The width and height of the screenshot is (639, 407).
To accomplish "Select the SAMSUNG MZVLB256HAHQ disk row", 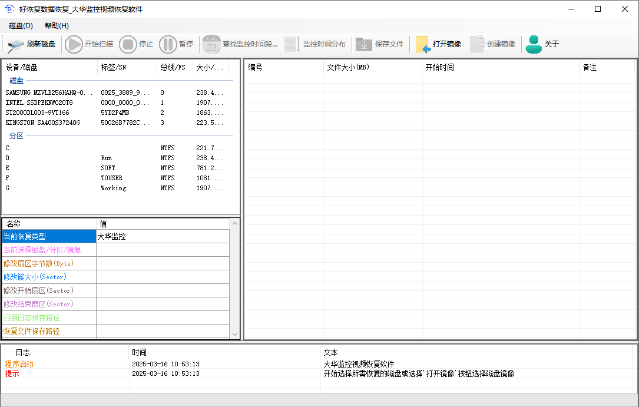I will click(x=49, y=92).
